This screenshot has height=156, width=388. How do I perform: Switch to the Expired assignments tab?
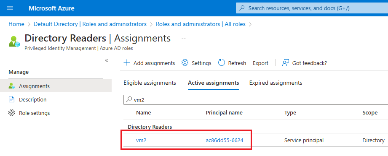coord(276,83)
